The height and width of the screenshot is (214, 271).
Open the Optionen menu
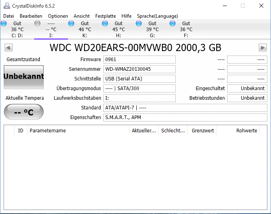click(58, 16)
